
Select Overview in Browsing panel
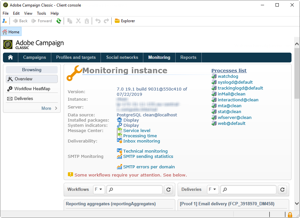(32, 79)
